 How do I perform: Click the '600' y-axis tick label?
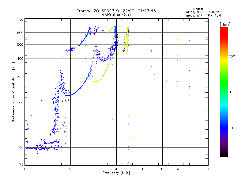pyautogui.click(x=20, y=33)
